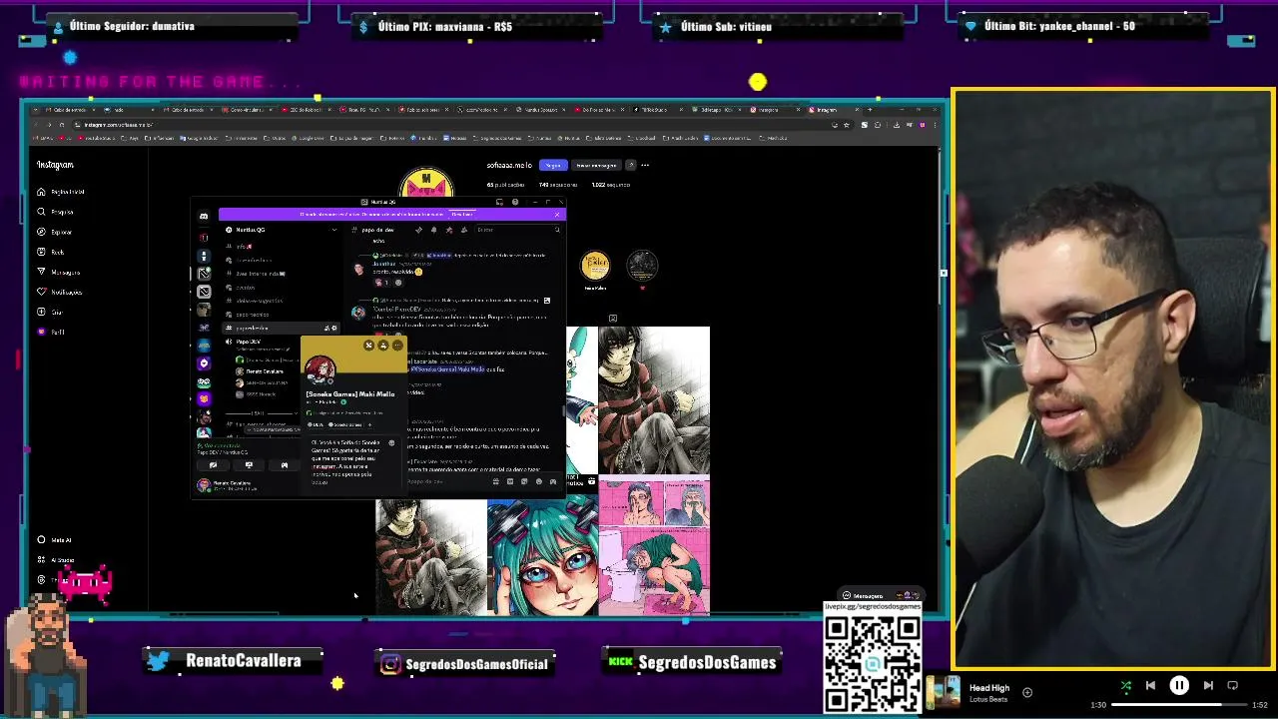
Task: Open the info channel in Discord
Action: pyautogui.click(x=243, y=246)
